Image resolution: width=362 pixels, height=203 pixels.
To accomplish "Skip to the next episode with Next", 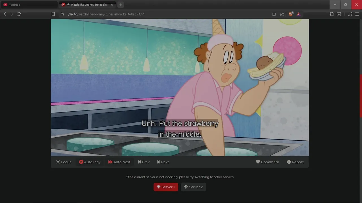I will tap(163, 162).
